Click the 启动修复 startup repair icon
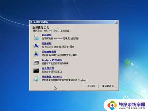The image size is (148, 111). point(36,37)
